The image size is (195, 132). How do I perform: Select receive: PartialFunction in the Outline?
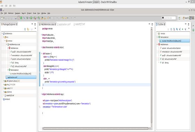(x=174, y=41)
